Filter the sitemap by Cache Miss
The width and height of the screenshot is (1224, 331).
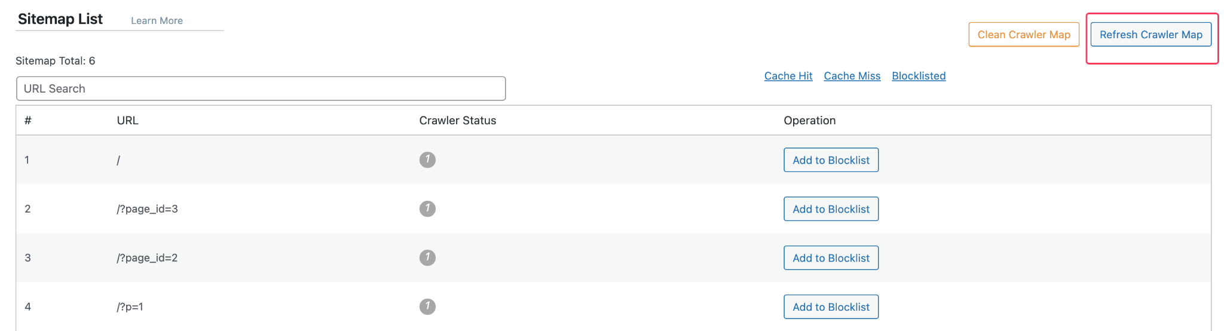pos(852,76)
